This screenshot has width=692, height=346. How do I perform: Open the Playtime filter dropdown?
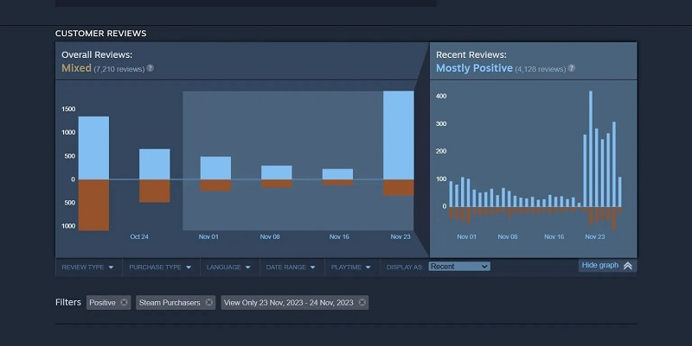click(x=350, y=267)
